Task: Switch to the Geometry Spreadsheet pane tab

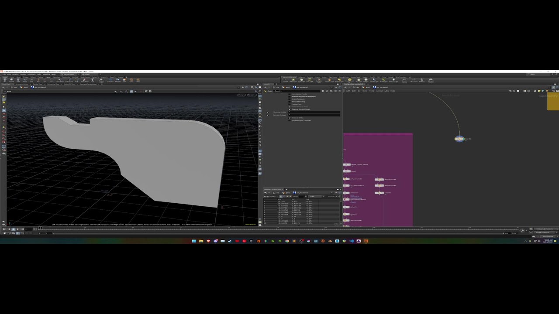Action: pyautogui.click(x=88, y=84)
